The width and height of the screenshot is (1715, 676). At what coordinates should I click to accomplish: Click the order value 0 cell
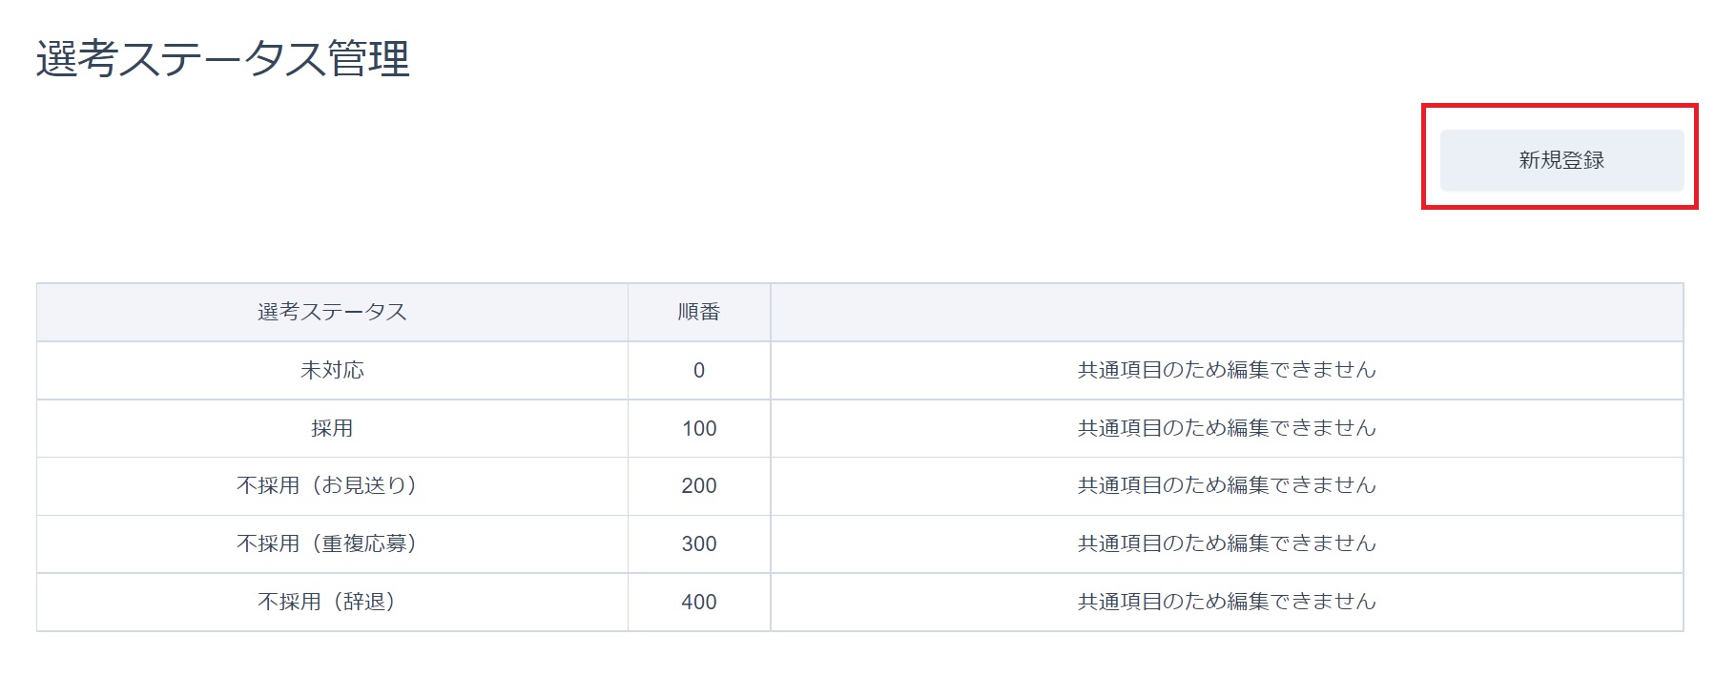[x=698, y=370]
